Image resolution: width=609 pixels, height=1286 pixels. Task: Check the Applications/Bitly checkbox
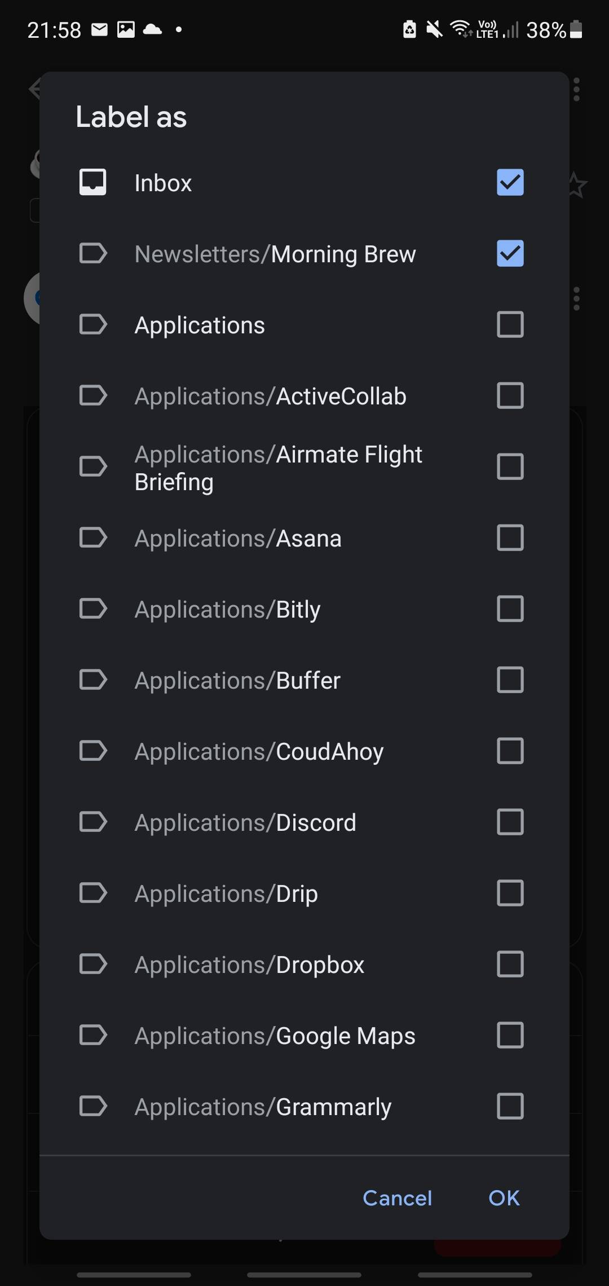[510, 609]
